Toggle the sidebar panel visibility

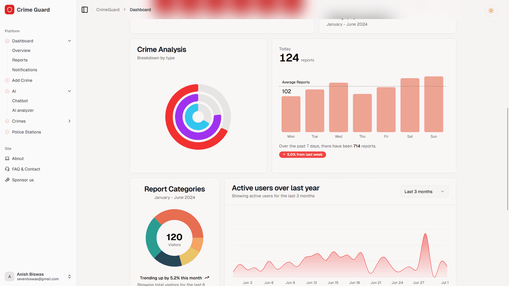point(84,9)
